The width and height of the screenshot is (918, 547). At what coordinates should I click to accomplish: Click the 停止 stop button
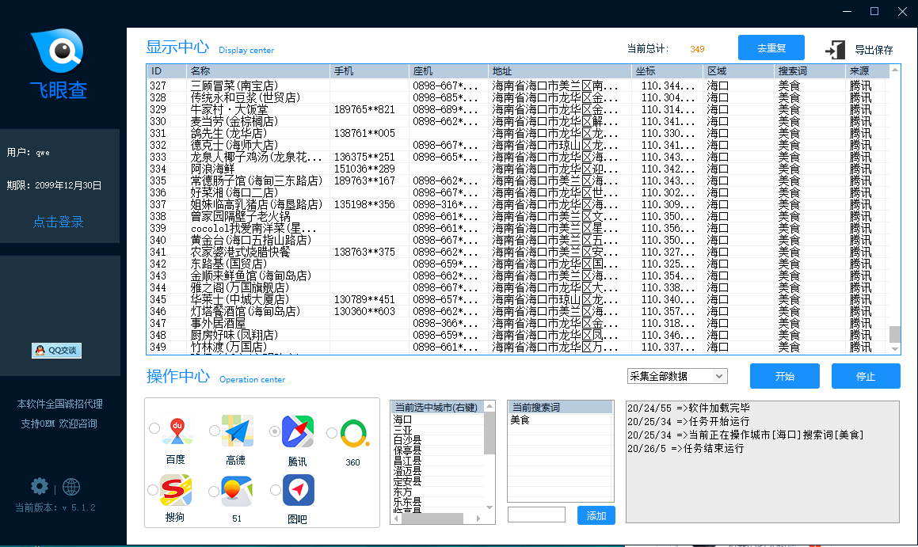coord(865,376)
